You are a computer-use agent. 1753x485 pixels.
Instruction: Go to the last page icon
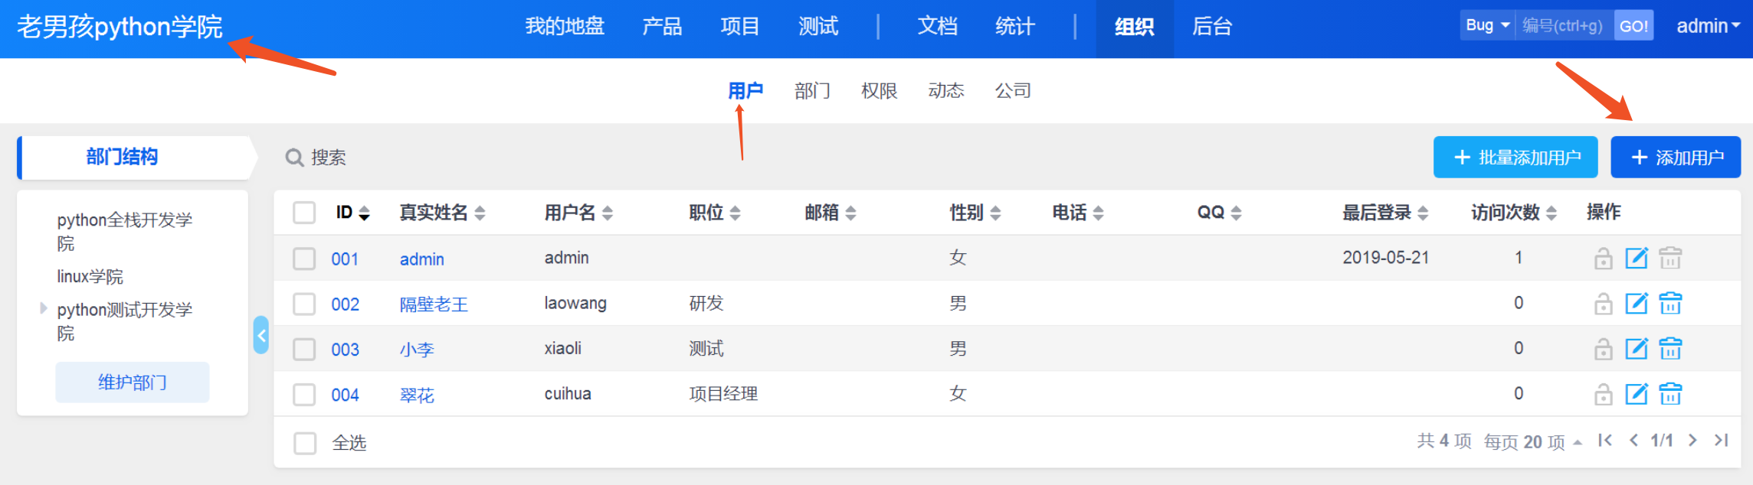(x=1722, y=441)
